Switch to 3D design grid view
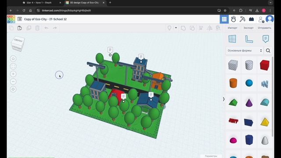 click(x=224, y=19)
